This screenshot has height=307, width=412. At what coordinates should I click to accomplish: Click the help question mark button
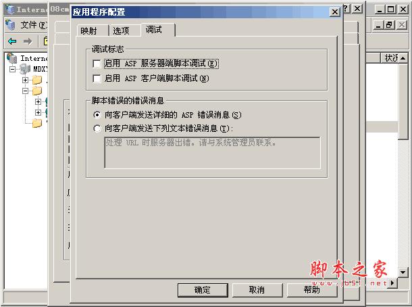(x=346, y=9)
